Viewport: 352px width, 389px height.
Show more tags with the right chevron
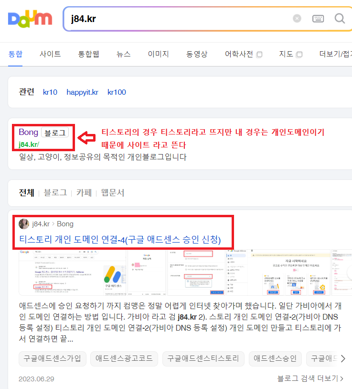[x=343, y=358]
